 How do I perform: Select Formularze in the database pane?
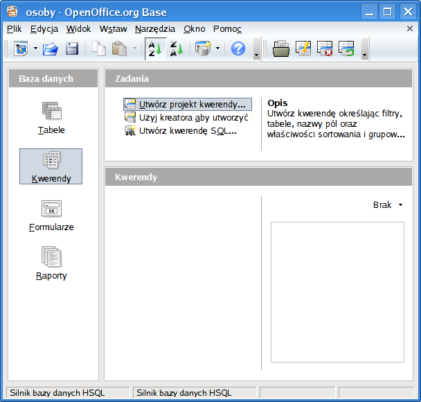[x=51, y=216]
